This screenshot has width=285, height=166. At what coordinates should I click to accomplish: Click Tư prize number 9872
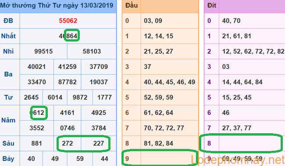point(80,97)
